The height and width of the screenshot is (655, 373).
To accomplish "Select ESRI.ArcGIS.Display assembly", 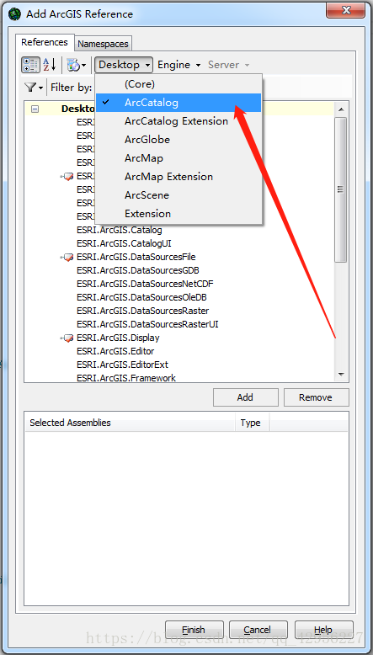I will point(118,338).
